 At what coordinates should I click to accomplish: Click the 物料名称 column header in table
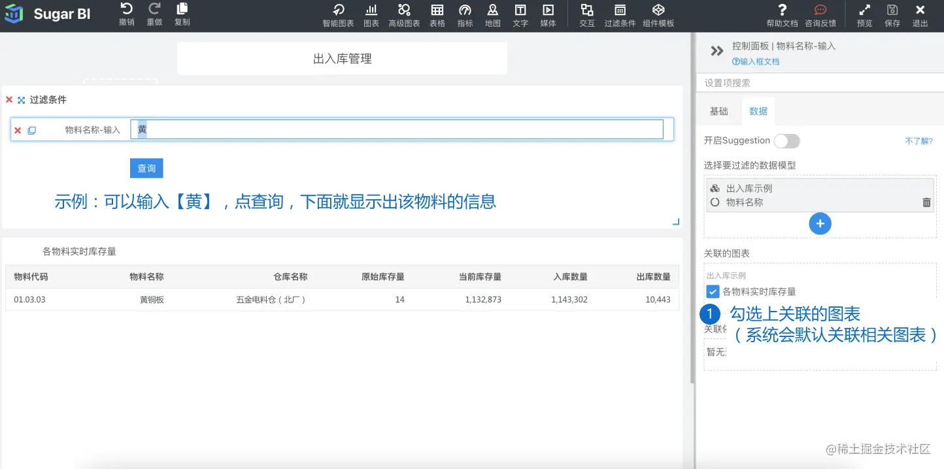[x=146, y=276]
